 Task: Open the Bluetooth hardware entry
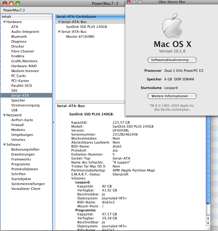(19, 37)
